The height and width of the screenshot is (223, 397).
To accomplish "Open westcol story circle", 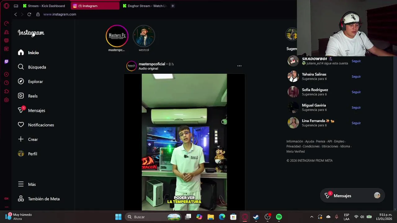I will point(144,36).
